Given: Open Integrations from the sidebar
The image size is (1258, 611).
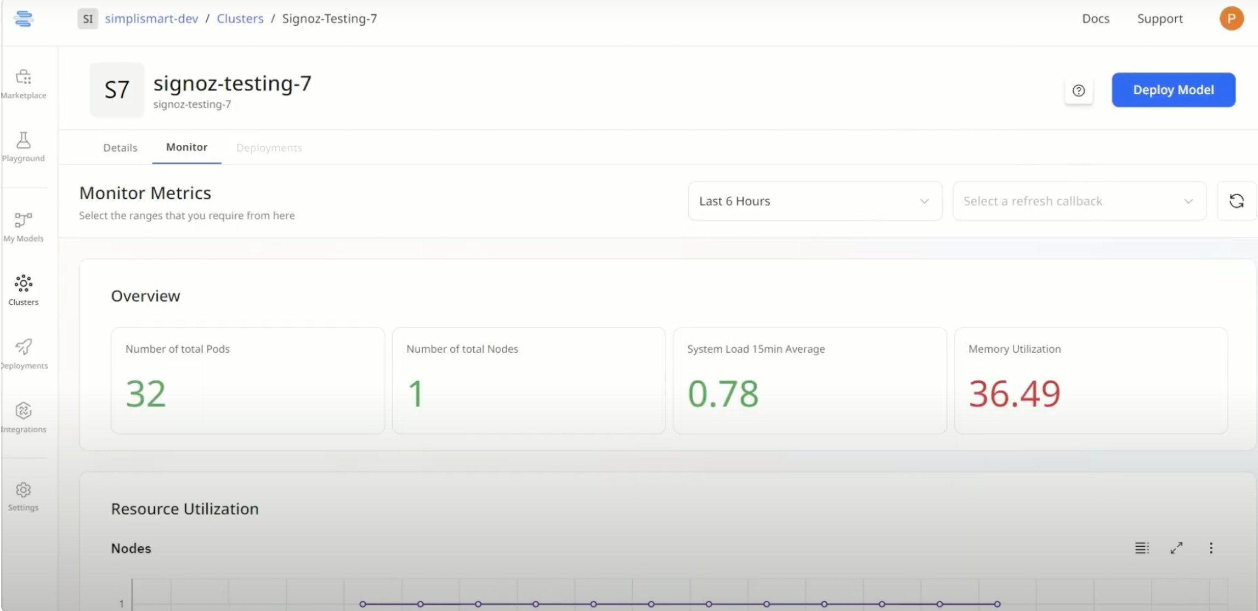Looking at the screenshot, I should [x=24, y=417].
